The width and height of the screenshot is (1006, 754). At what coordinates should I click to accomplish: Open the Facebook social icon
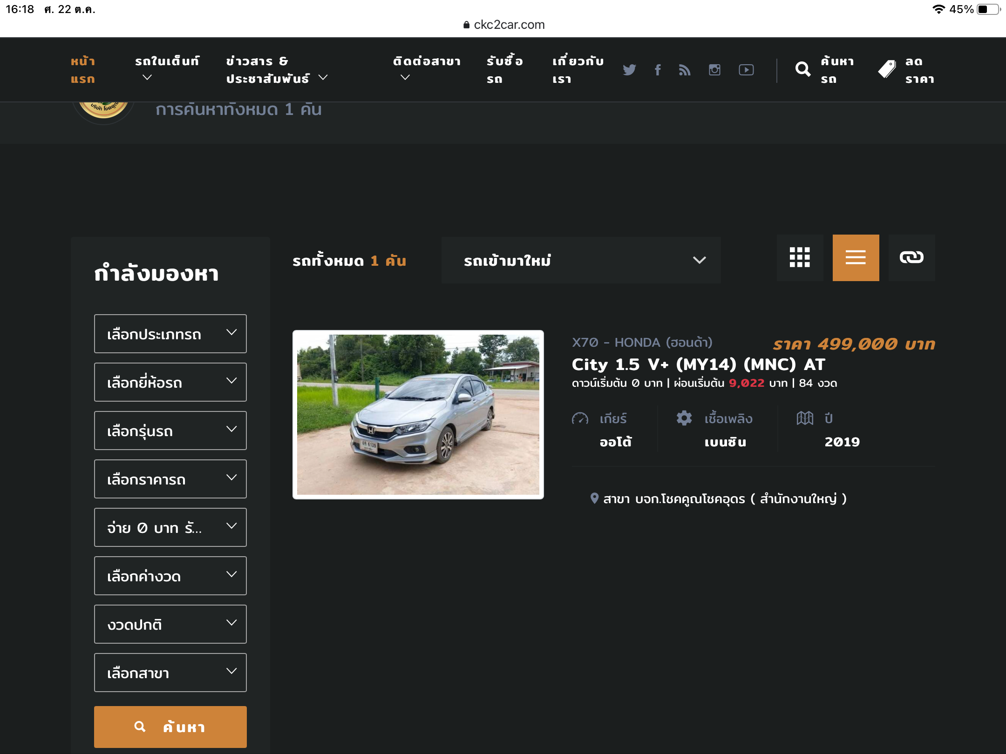click(x=658, y=70)
